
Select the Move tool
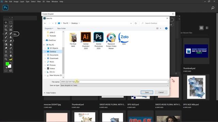[x=6, y=22]
